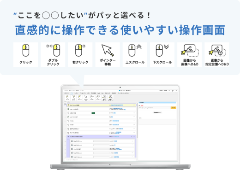This screenshot has height=170, width=240.
Task: Collapse the purple group row using its chevron
Action: [x=132, y=137]
